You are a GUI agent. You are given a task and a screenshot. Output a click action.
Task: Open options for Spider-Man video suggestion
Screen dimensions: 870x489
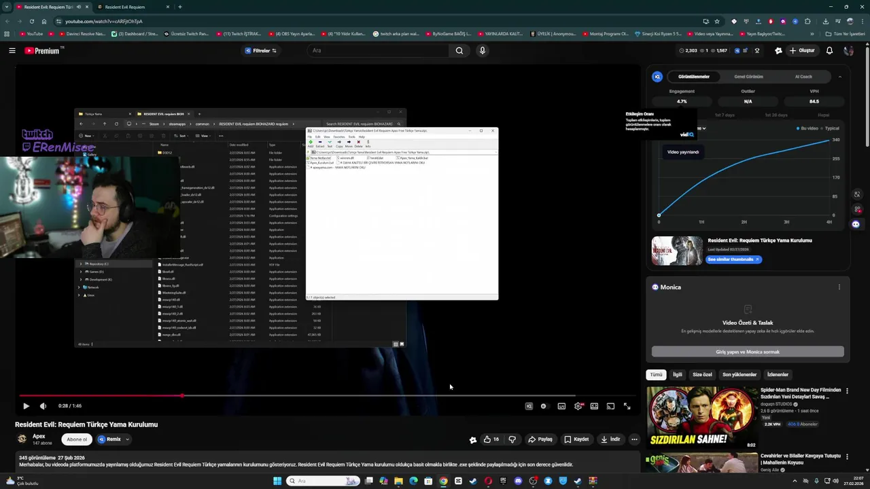tap(847, 391)
